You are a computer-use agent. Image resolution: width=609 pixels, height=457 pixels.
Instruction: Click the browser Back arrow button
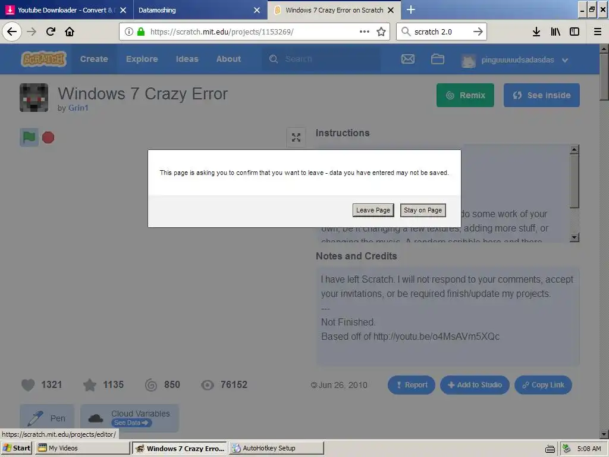[12, 32]
